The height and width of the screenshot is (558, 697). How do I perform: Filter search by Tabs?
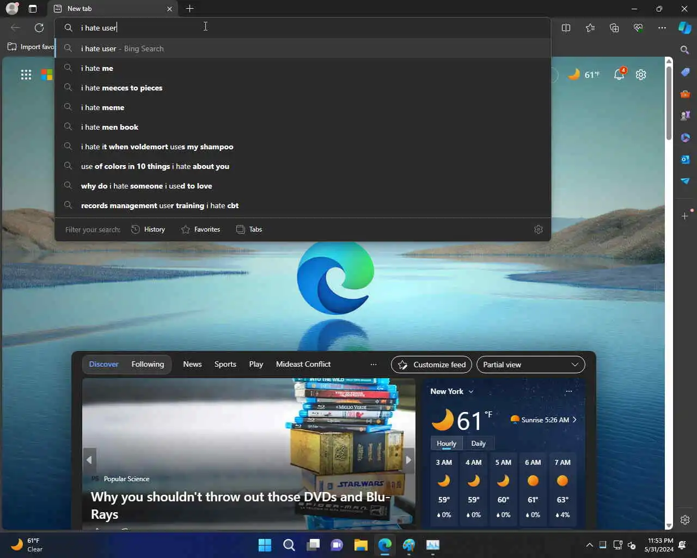(249, 229)
